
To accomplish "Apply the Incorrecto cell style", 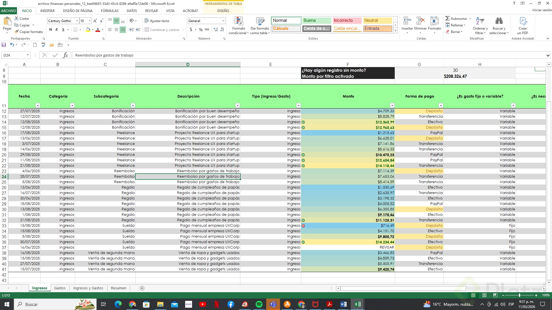I will coord(347,20).
